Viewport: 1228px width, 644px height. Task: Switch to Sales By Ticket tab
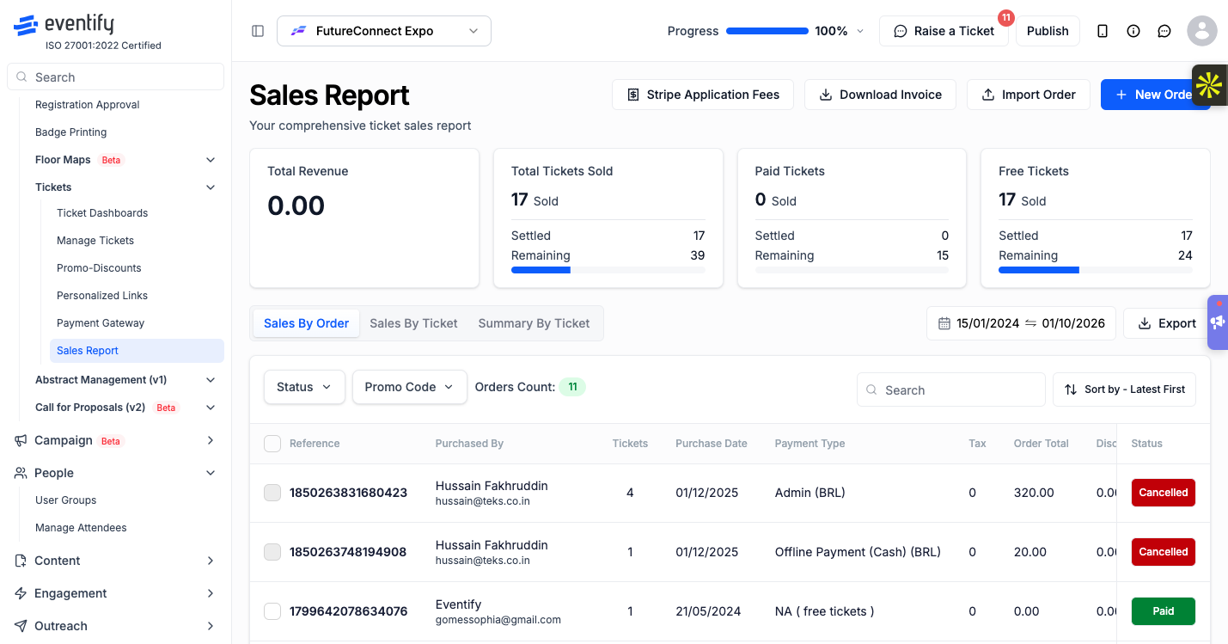pyautogui.click(x=413, y=323)
